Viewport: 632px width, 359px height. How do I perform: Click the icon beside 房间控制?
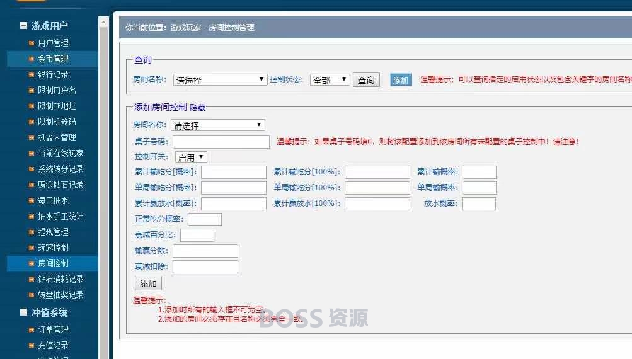(32, 263)
